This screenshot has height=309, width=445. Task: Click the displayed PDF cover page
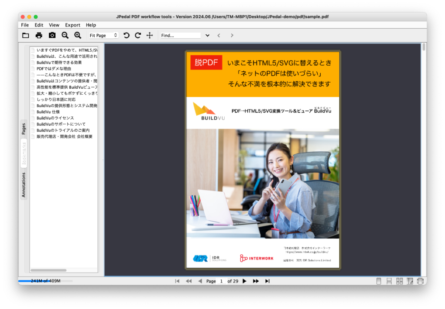263,160
